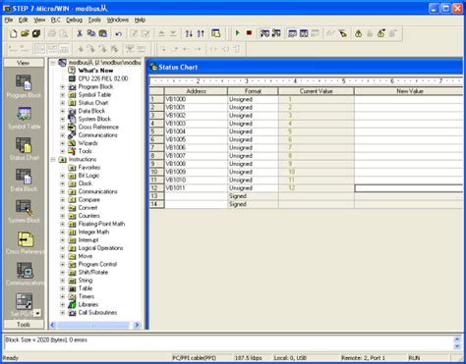Open the Help menu
This screenshot has height=364, width=466.
click(140, 20)
